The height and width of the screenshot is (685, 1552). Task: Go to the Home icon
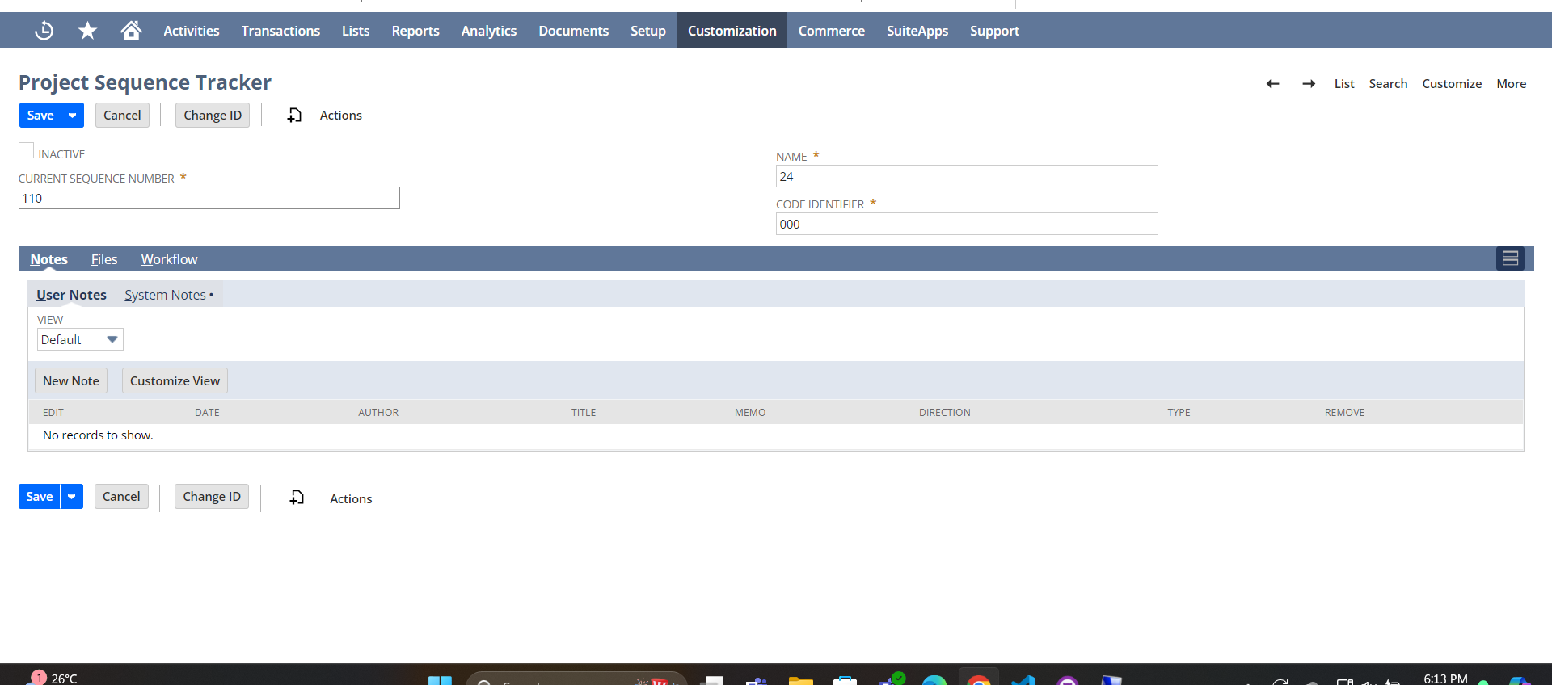(131, 31)
